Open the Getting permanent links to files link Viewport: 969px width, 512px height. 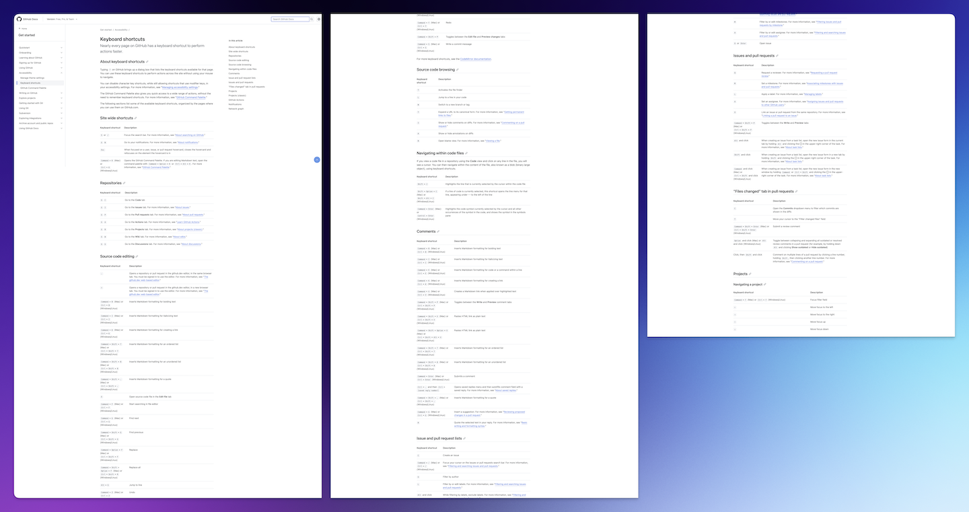pyautogui.click(x=514, y=112)
